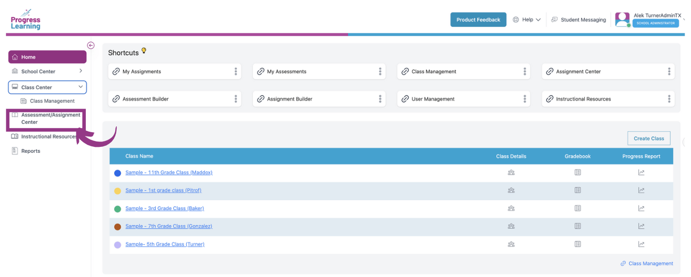Open Sample - 1st grade class (Pitrof) link

click(x=163, y=190)
